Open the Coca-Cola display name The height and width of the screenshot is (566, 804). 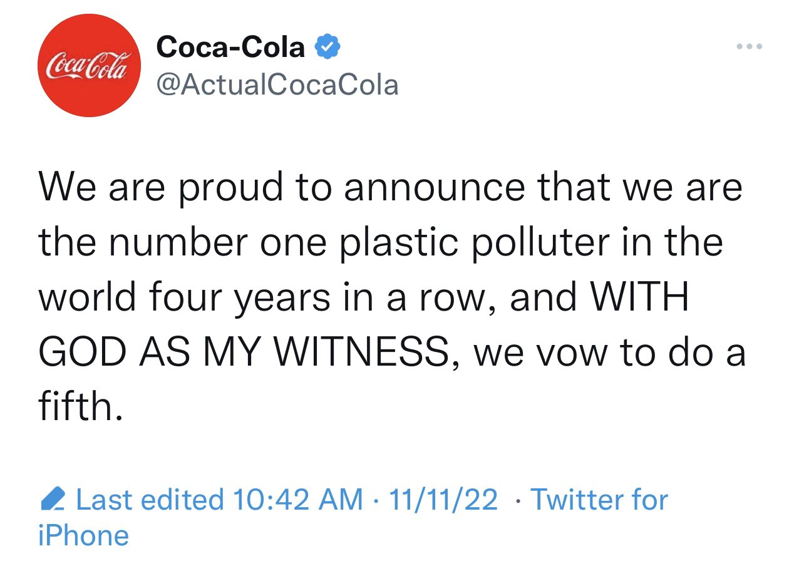230,47
